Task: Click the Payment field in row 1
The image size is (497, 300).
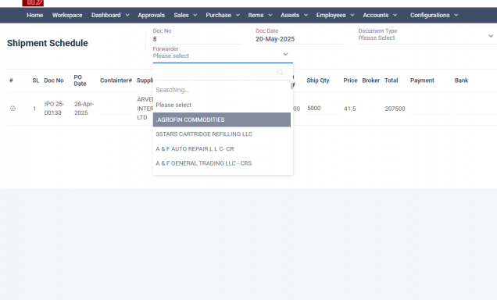Action: coord(430,109)
